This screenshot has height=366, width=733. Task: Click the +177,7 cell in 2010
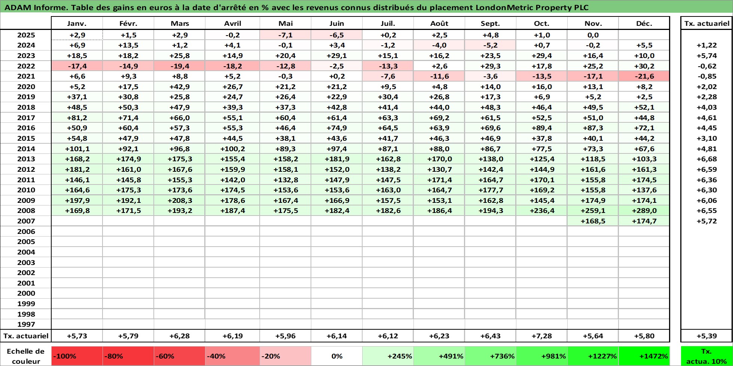[491, 190]
